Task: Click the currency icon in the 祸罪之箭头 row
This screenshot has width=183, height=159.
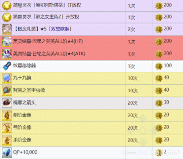Action: [159, 103]
